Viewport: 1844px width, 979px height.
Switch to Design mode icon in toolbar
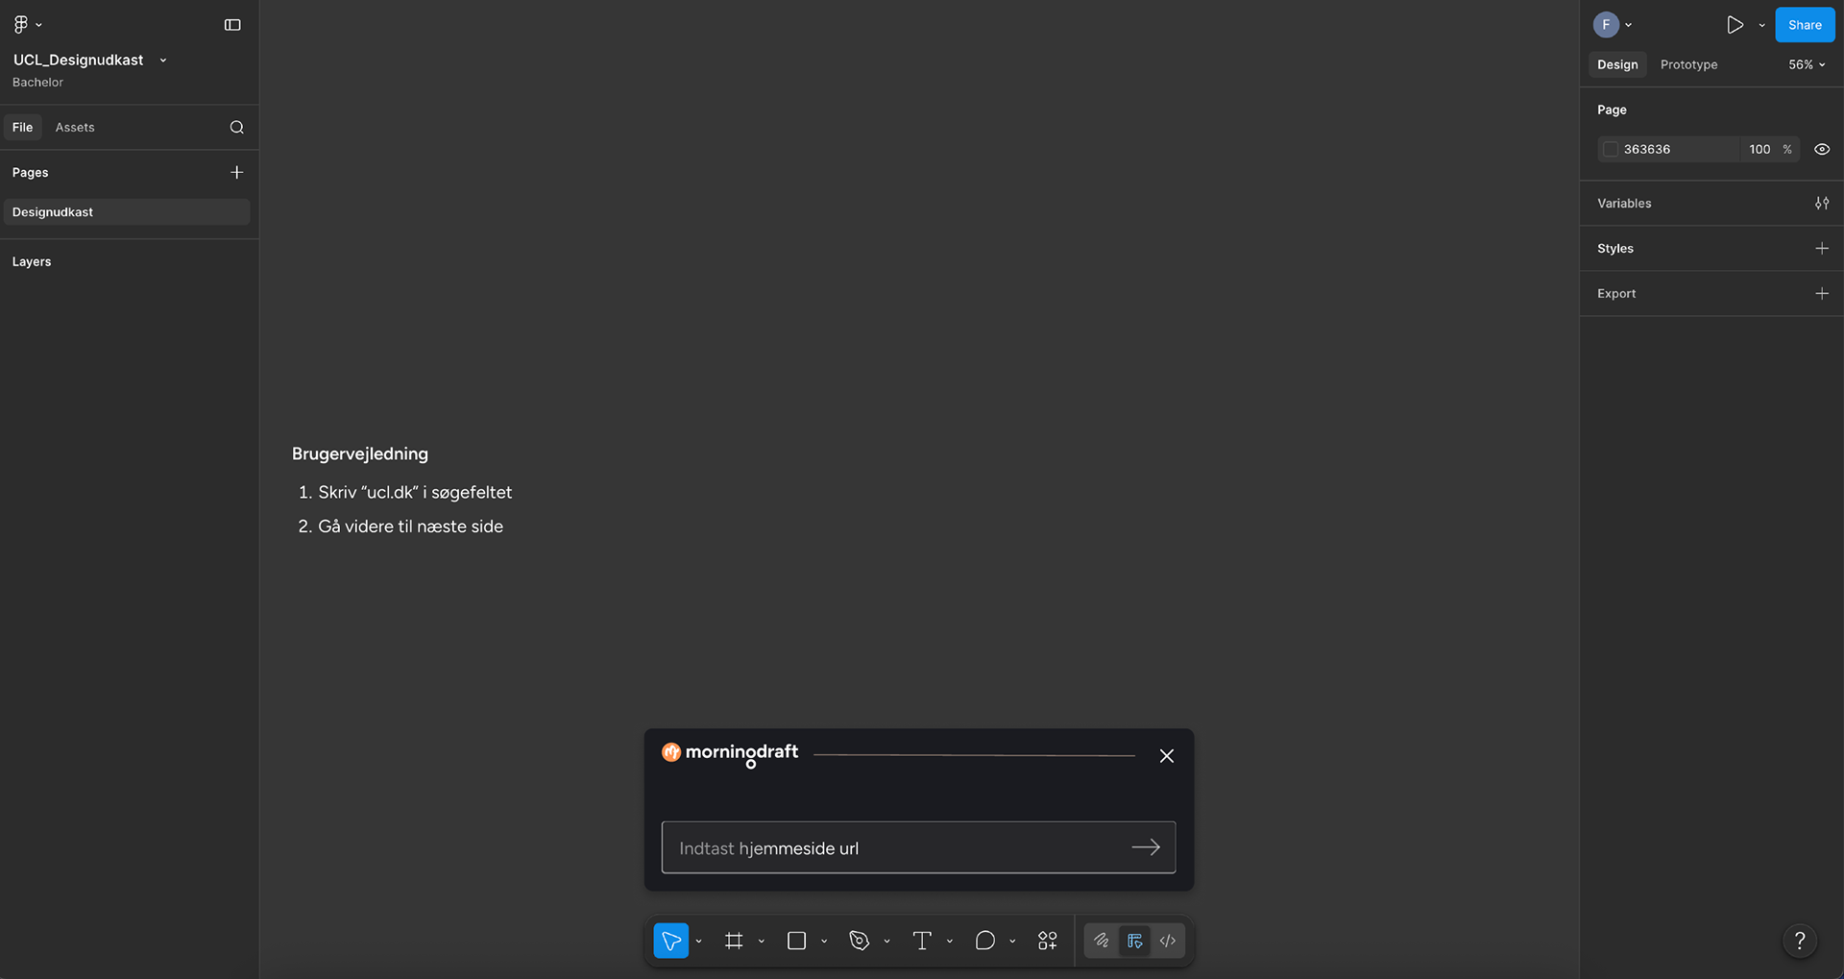[x=1134, y=941]
